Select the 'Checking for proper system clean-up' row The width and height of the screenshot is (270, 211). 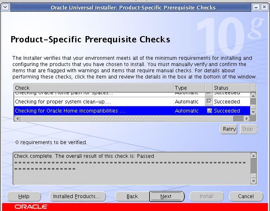132,102
